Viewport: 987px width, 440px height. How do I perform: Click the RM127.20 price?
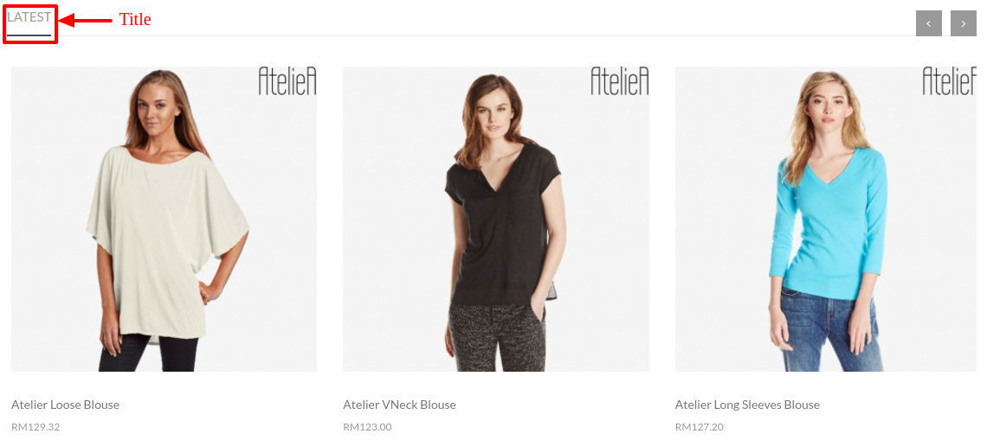(x=700, y=427)
